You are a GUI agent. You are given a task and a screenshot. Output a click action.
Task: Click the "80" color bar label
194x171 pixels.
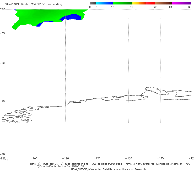click(x=190, y=7)
